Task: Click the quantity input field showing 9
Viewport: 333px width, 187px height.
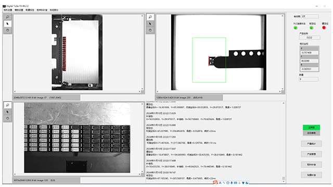Action: 309,79
